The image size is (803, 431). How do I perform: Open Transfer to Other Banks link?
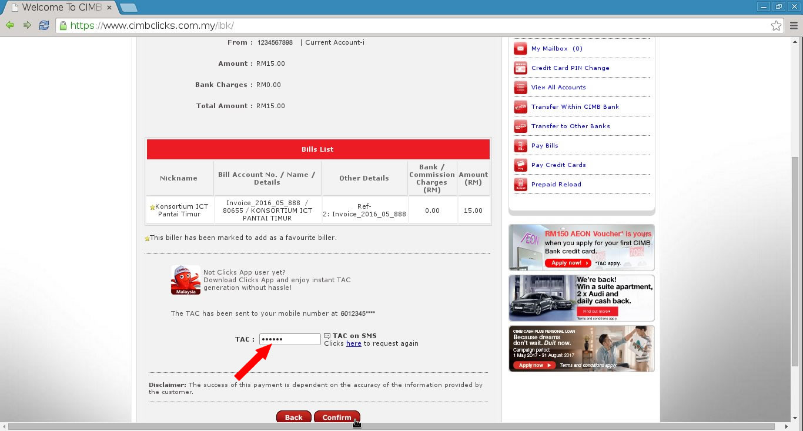click(x=570, y=126)
